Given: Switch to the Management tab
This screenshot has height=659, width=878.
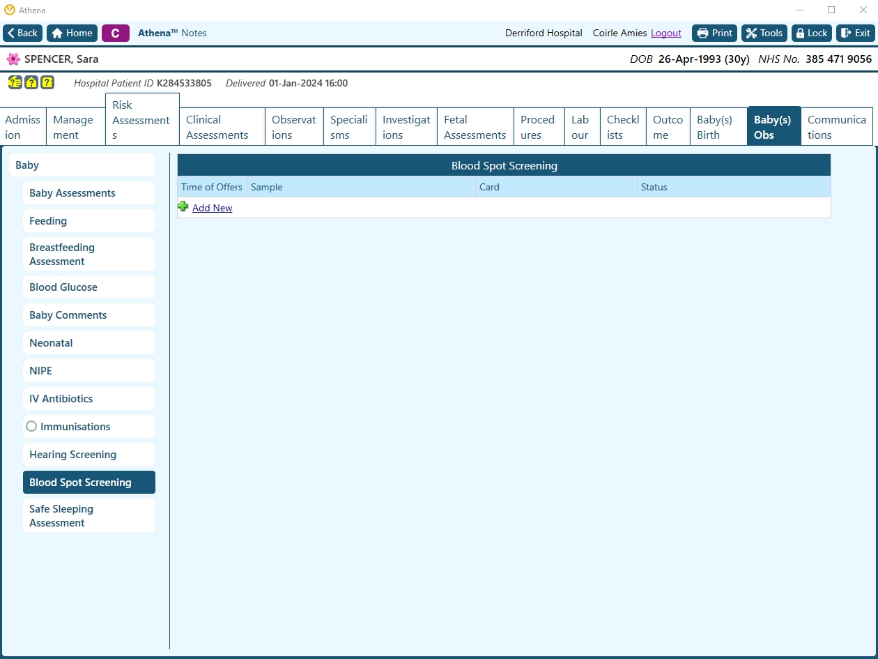Looking at the screenshot, I should 75,127.
